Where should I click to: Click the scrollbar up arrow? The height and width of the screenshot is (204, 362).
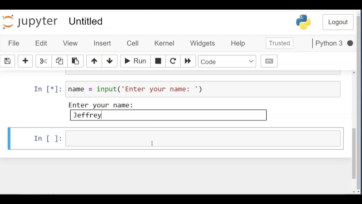(354, 73)
